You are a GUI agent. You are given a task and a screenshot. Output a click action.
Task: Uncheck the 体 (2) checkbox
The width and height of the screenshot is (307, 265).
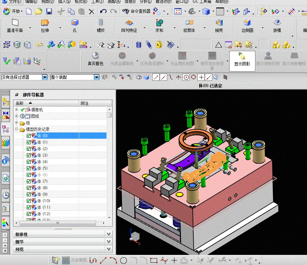[29, 149]
